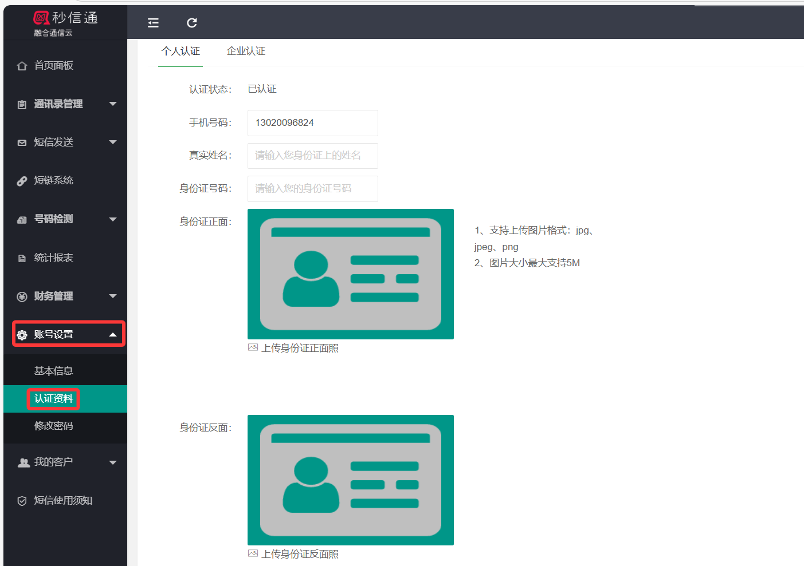Click the report icon beside 统计报表
Image resolution: width=804 pixels, height=566 pixels.
pos(22,258)
